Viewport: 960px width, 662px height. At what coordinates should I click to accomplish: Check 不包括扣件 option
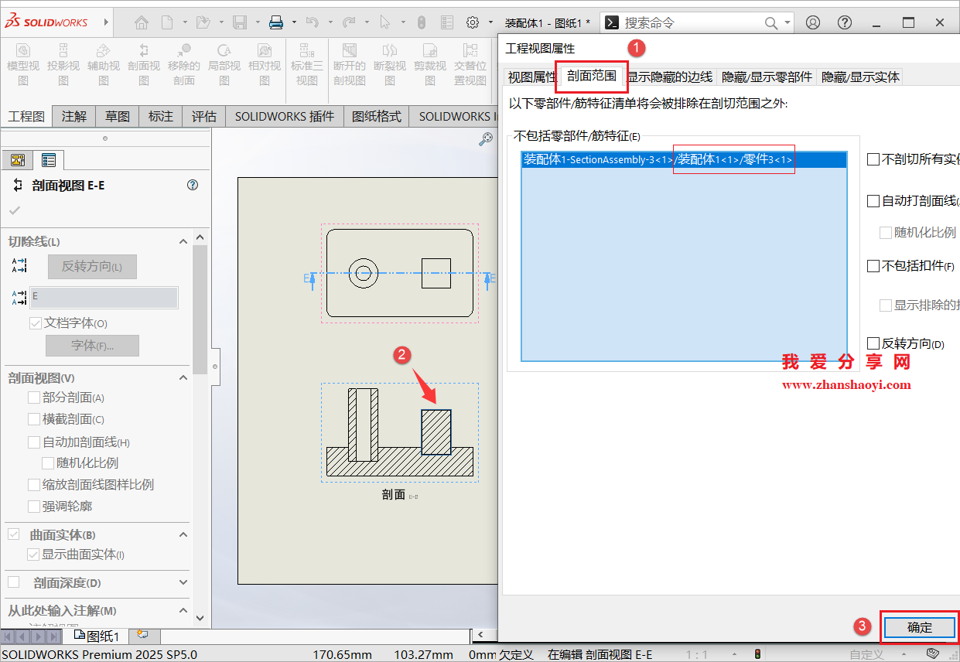click(x=873, y=266)
